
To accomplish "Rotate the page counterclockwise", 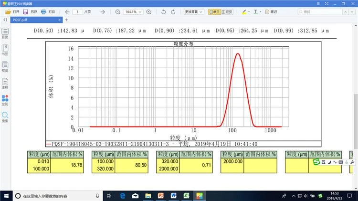I will [163, 11].
